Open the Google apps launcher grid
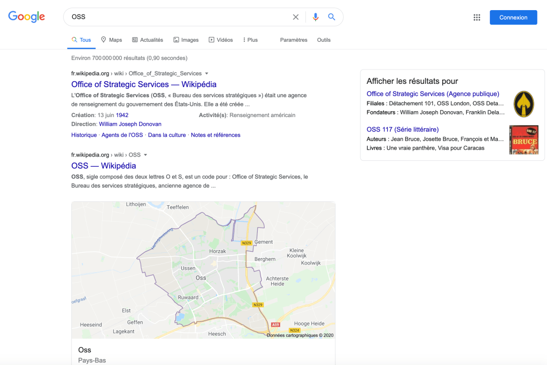This screenshot has width=547, height=365. 476,17
